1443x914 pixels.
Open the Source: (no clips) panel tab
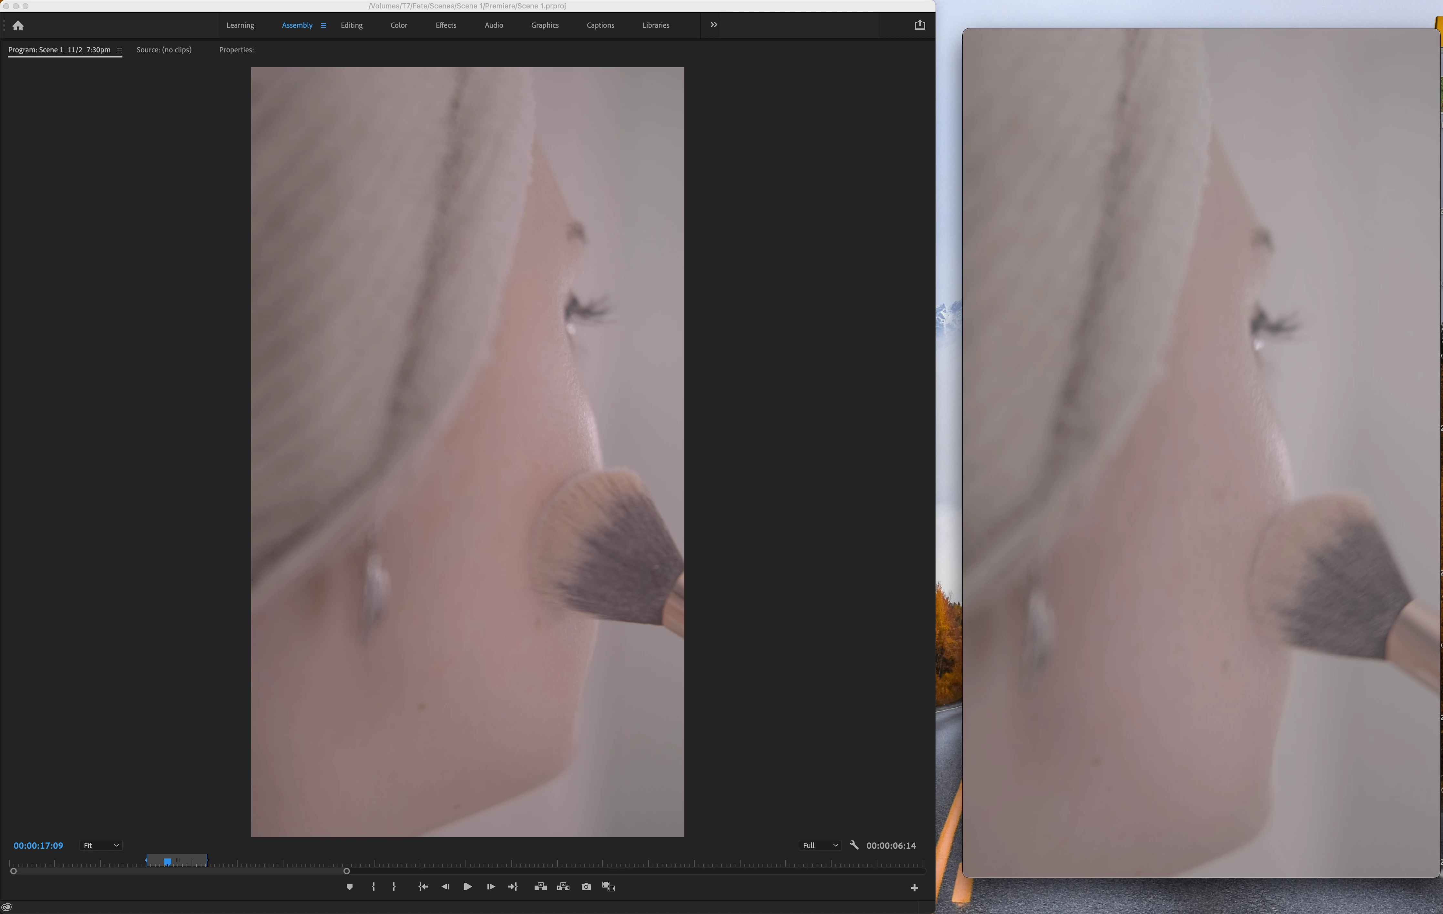click(x=164, y=50)
